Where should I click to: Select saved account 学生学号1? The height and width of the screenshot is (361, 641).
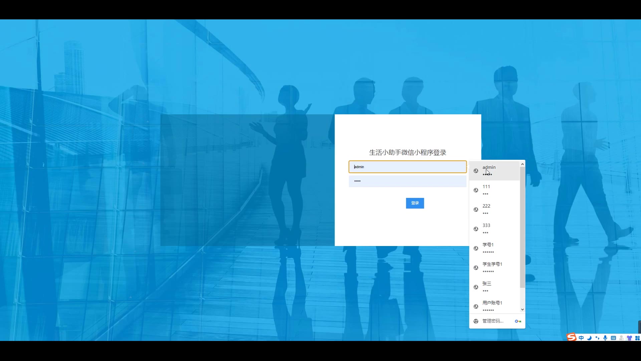point(494,268)
